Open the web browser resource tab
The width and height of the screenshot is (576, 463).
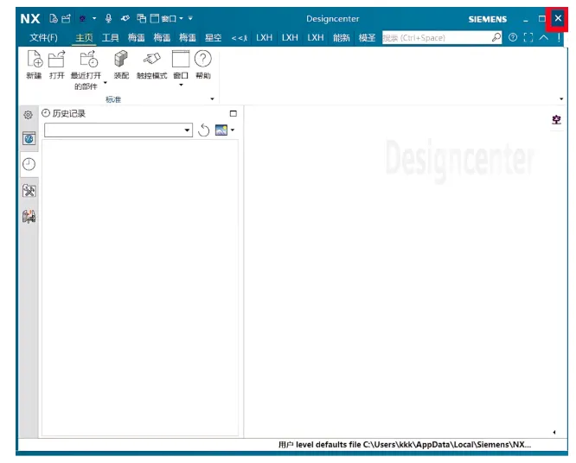tap(29, 139)
